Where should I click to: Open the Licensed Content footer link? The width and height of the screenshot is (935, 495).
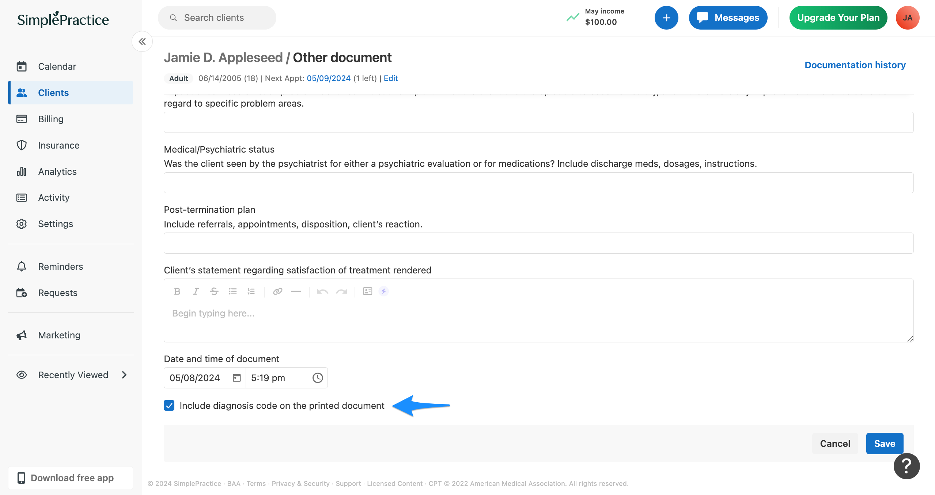pyautogui.click(x=394, y=483)
